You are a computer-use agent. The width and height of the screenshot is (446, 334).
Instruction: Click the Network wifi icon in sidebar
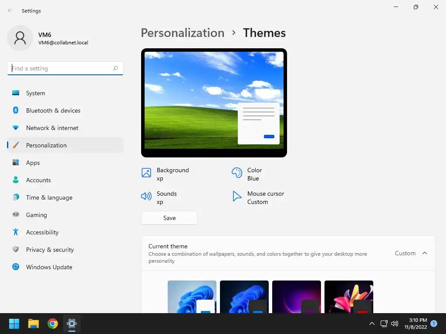click(x=16, y=127)
